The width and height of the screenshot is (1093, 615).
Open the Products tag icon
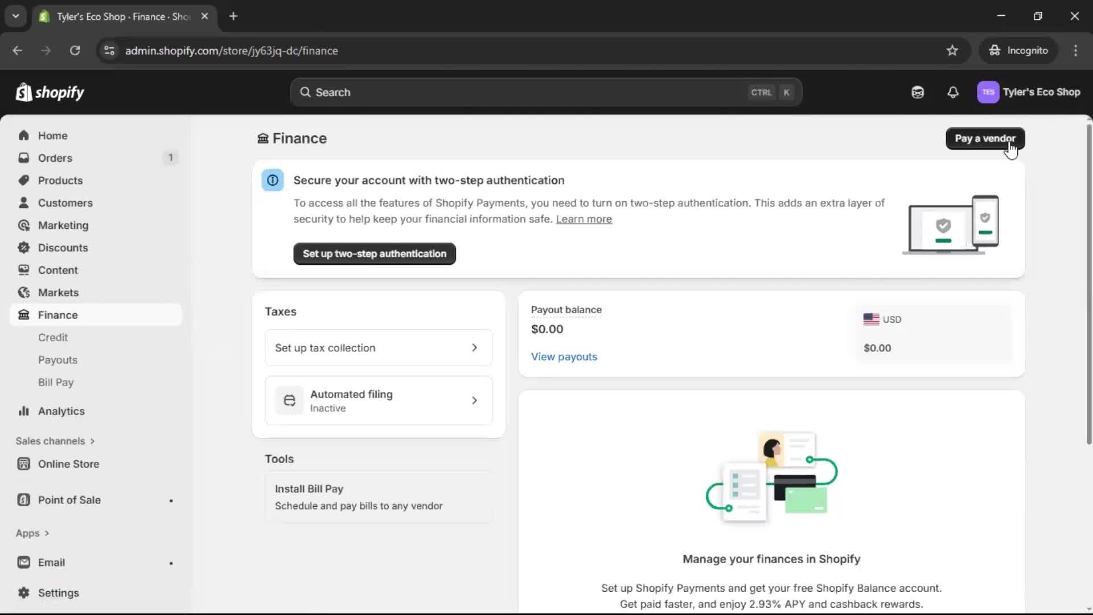[23, 181]
